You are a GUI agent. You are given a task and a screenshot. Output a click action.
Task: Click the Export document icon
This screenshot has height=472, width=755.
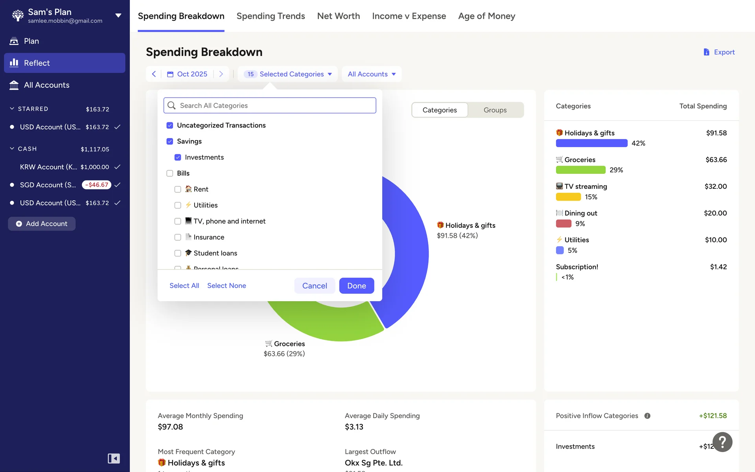706,52
